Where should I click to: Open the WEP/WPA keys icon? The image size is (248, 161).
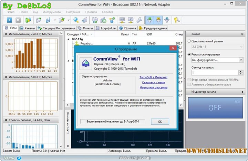[177, 20]
